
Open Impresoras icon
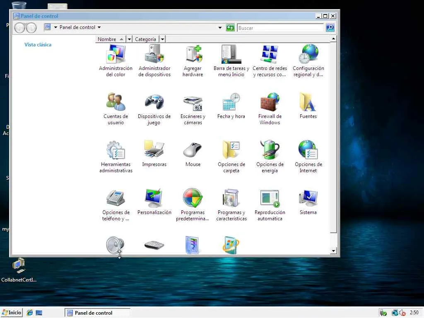coord(154,154)
